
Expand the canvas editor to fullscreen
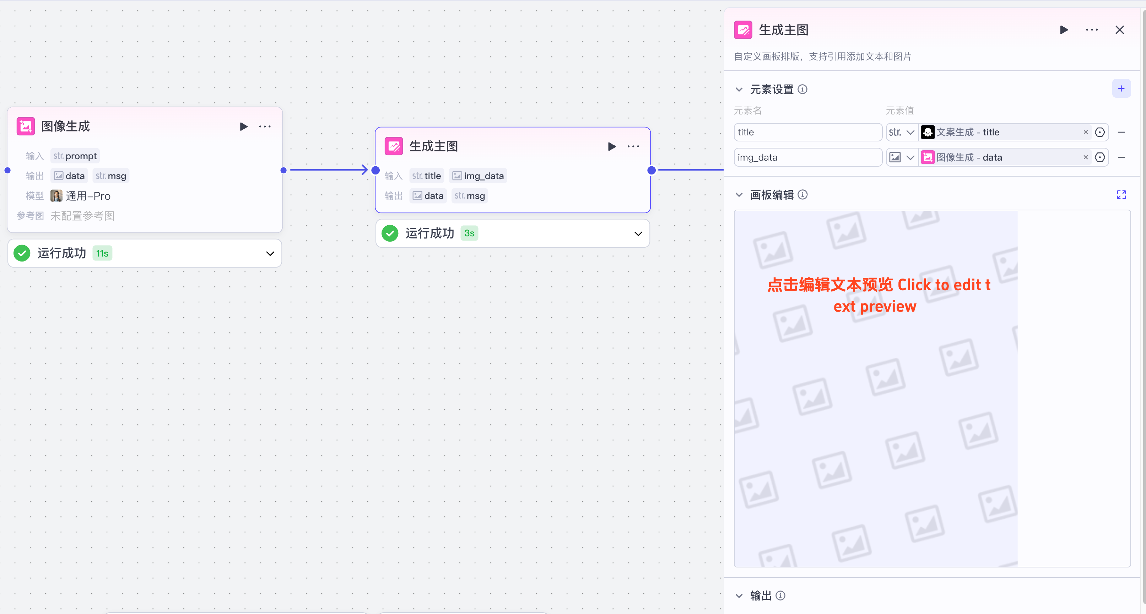point(1121,194)
